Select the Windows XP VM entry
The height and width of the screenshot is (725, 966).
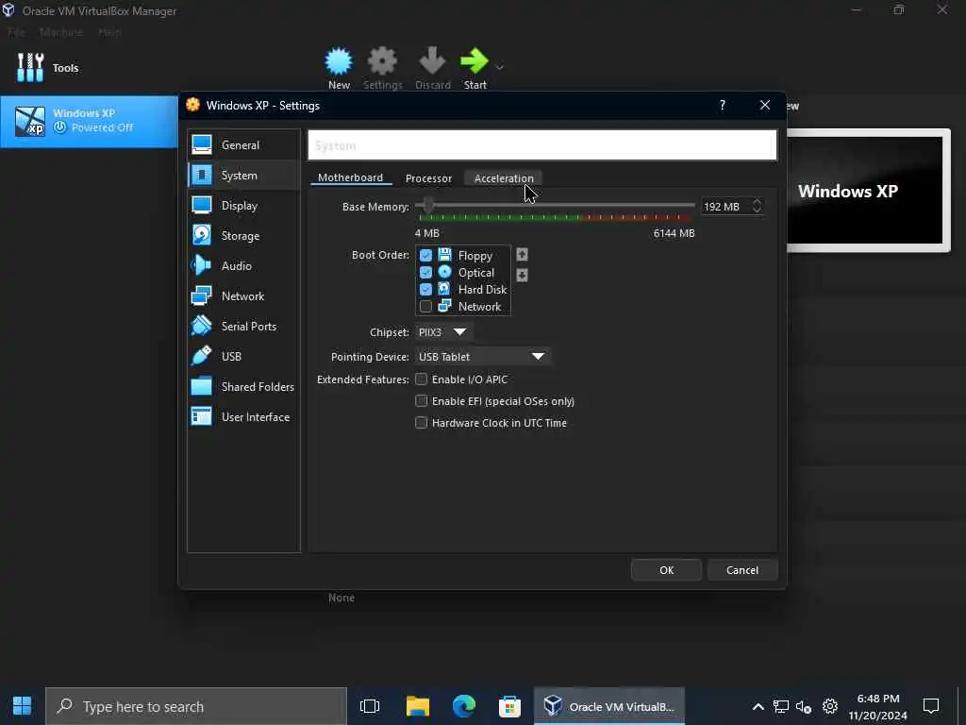(89, 121)
